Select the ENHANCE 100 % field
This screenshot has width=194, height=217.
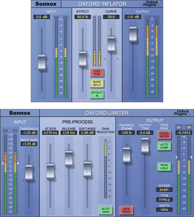126,133
